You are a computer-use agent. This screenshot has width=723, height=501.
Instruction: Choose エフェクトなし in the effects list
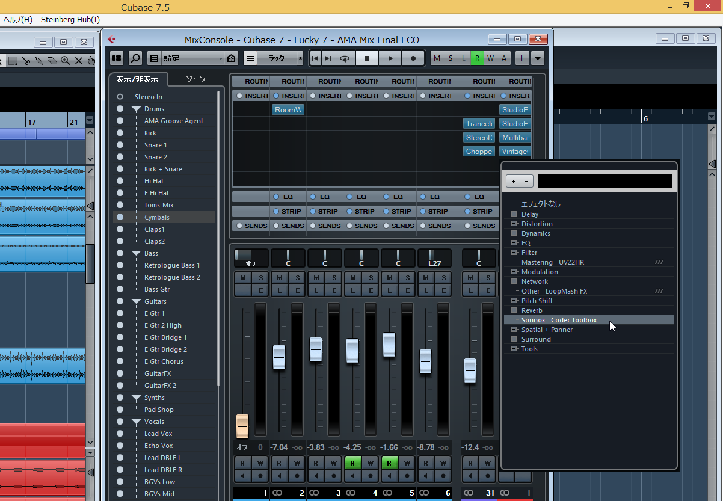click(x=541, y=204)
